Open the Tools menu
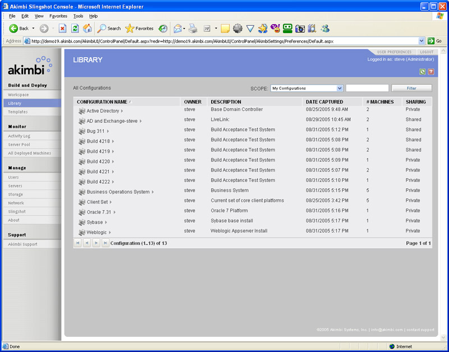The image size is (449, 352). pyautogui.click(x=78, y=16)
